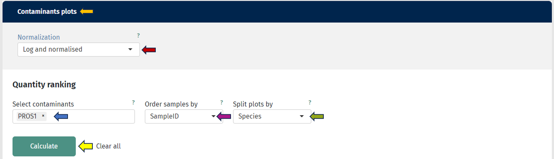Click the Normalization help question mark

138,35
